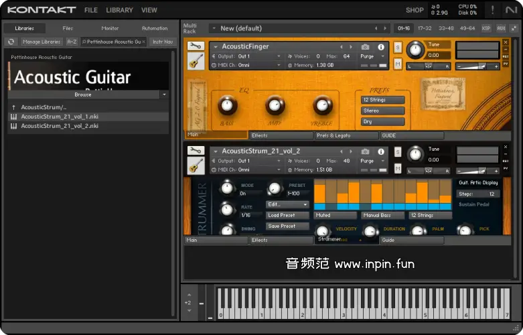Click the refresh libraries icon
The image size is (523, 335).
[11, 42]
